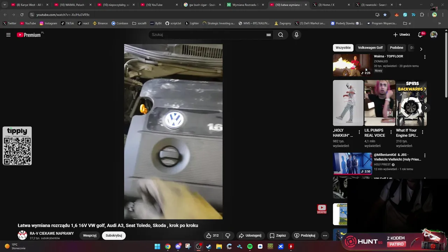Open the TikTok bookmark
448x252 pixels.
tap(67, 23)
